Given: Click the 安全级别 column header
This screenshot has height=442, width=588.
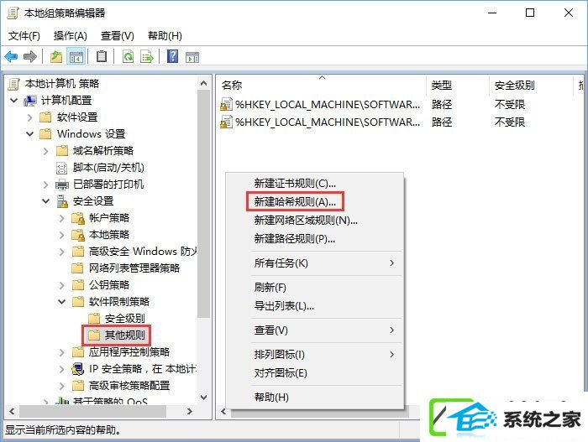Looking at the screenshot, I should tap(514, 86).
